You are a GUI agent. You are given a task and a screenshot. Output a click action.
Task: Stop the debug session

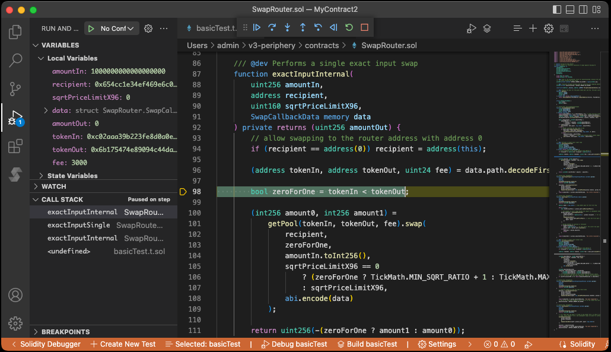pos(364,27)
